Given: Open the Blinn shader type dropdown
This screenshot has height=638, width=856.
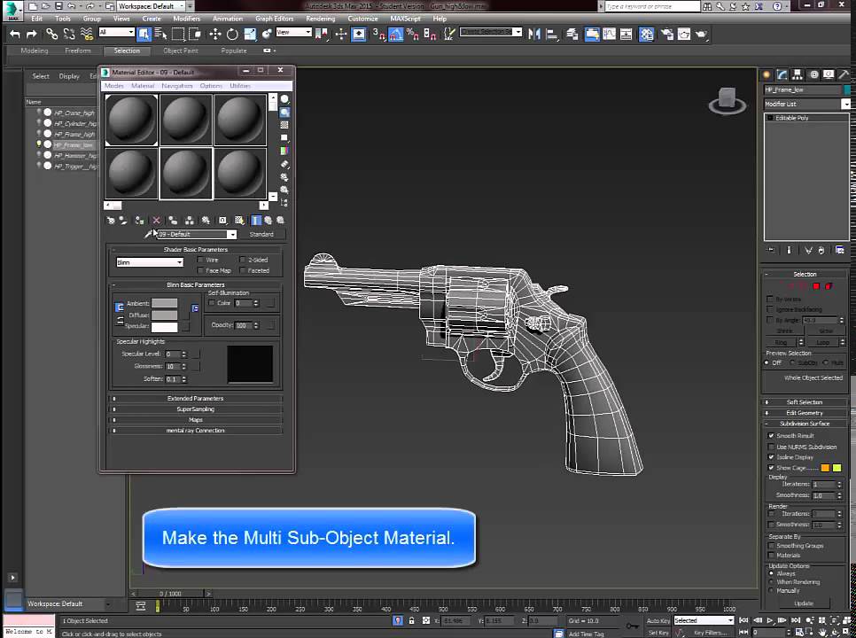Looking at the screenshot, I should (150, 262).
